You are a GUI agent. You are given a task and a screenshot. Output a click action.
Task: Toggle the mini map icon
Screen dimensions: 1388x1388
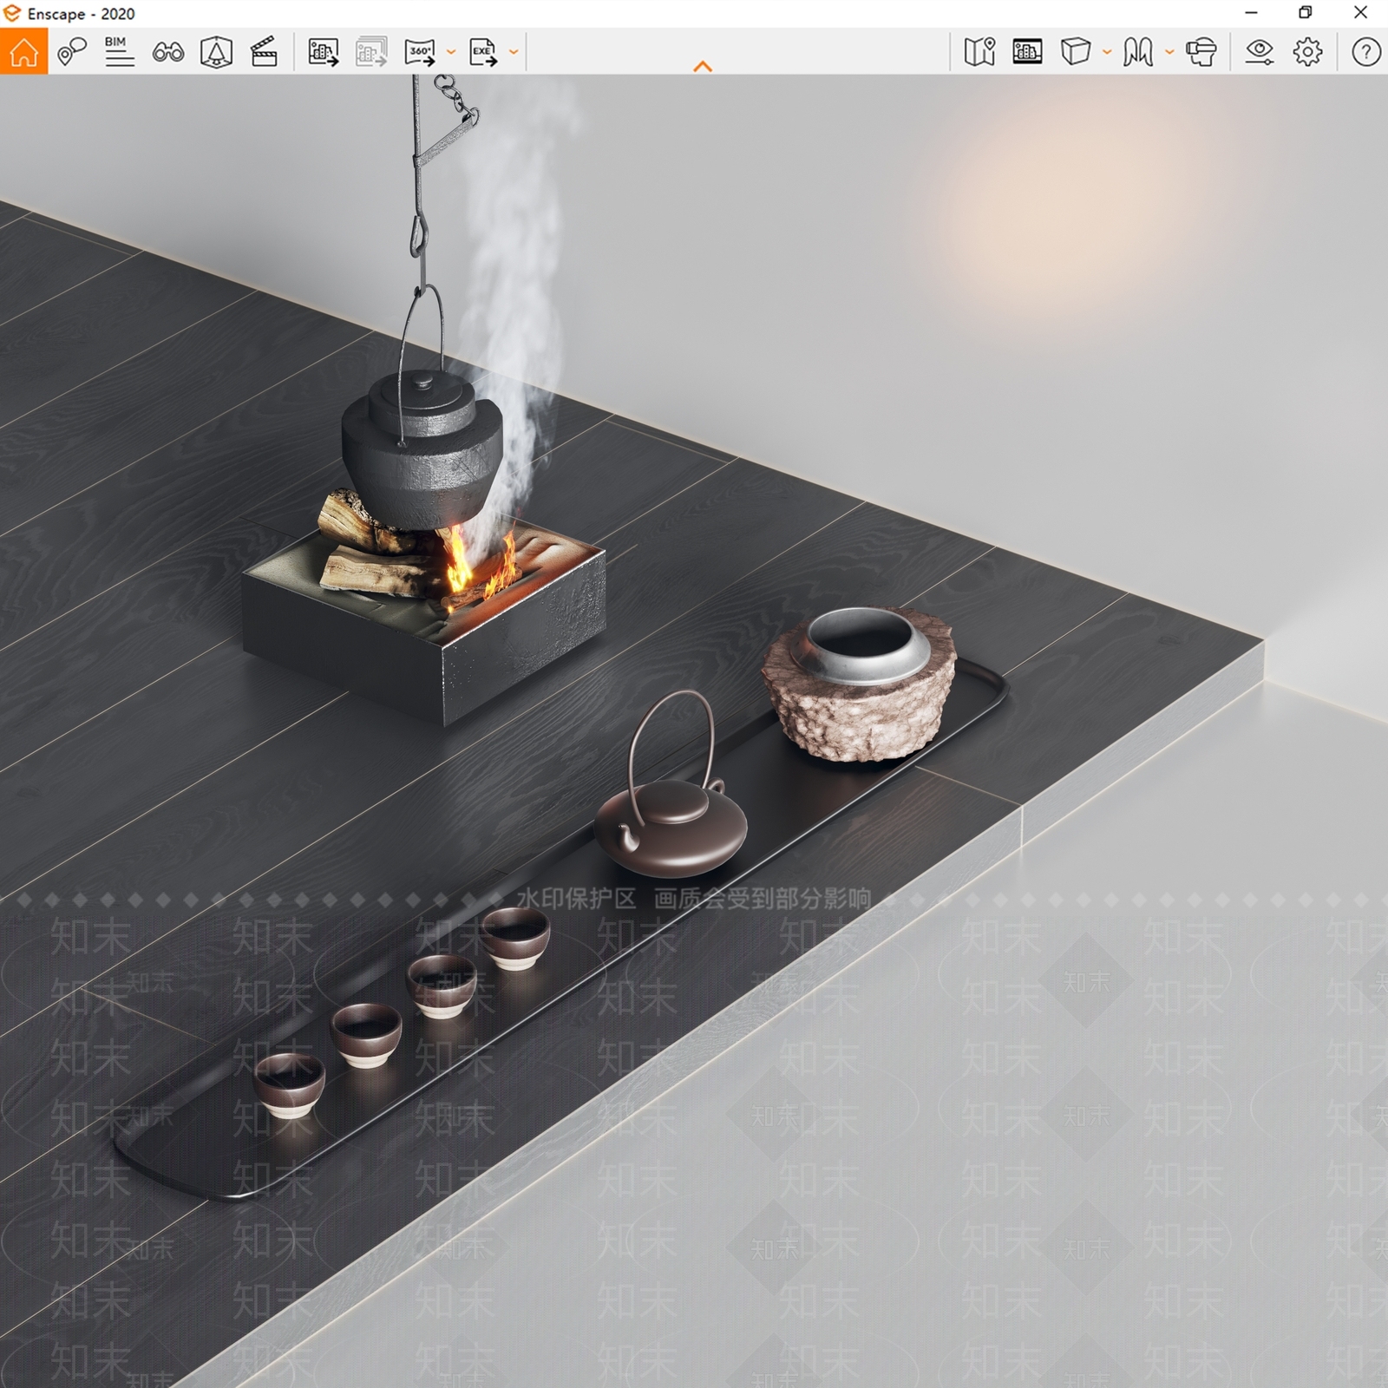pyautogui.click(x=979, y=52)
